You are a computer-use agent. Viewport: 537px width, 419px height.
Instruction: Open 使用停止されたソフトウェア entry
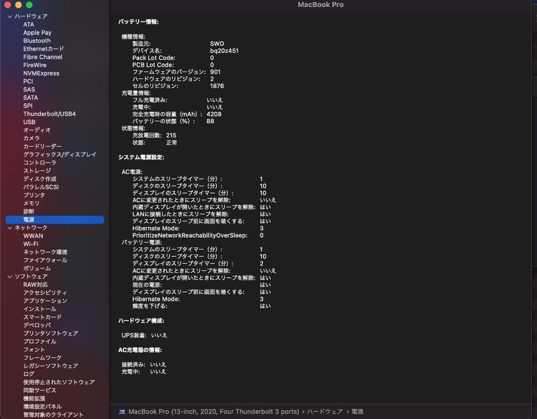[x=59, y=382]
